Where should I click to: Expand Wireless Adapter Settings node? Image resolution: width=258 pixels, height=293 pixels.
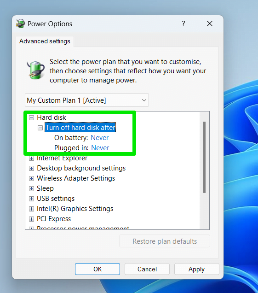coord(32,178)
